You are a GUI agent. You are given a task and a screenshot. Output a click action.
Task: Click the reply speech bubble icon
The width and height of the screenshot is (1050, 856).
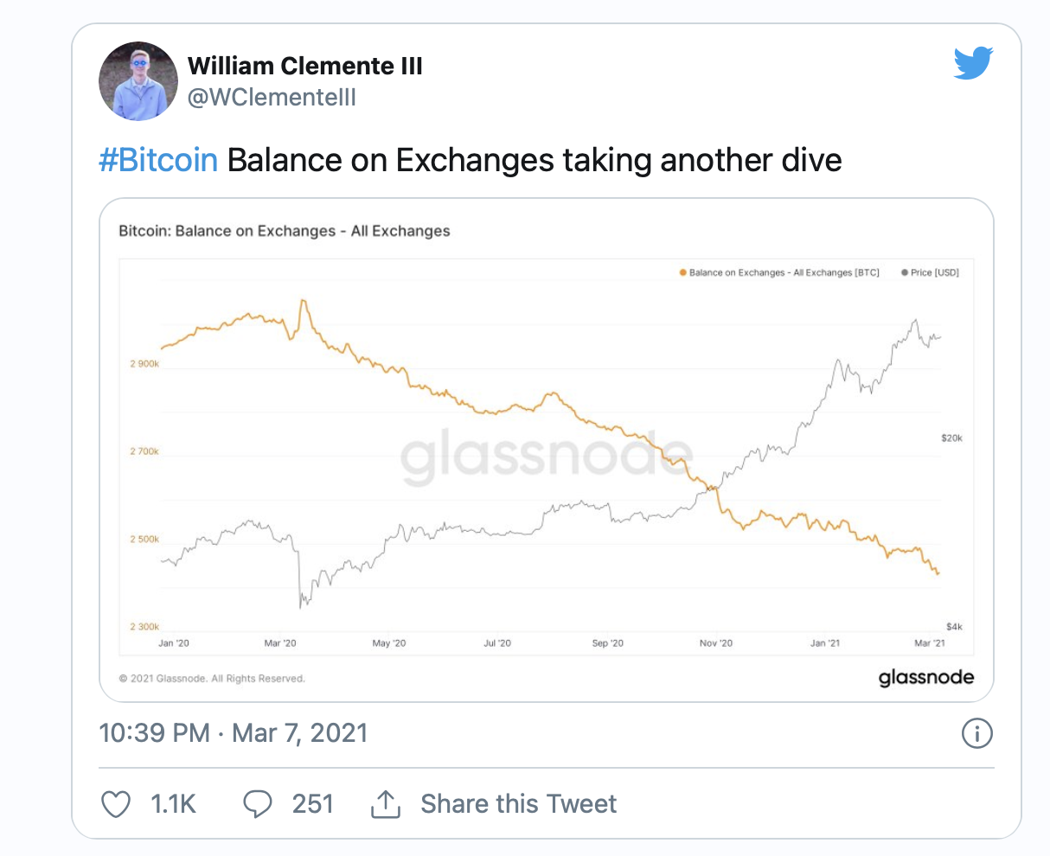tap(258, 804)
